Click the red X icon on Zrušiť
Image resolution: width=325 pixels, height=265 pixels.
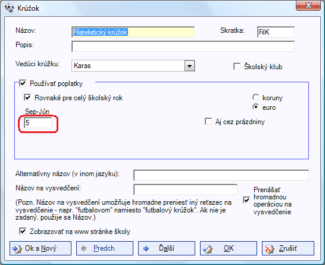(x=270, y=249)
